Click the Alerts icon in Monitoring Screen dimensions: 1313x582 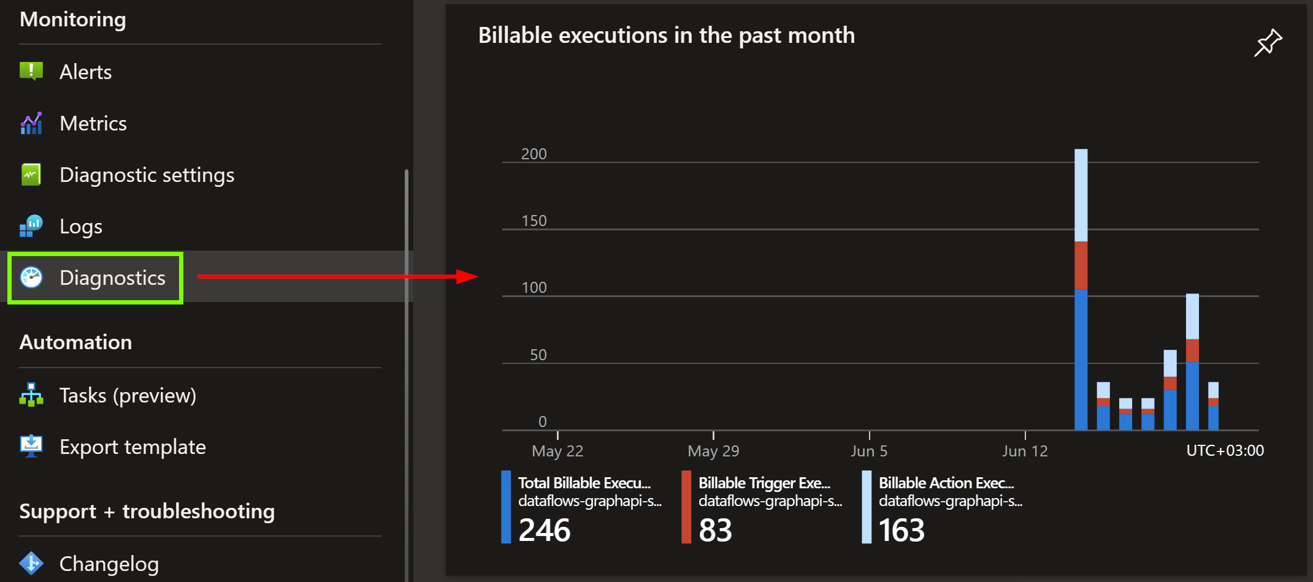coord(31,72)
